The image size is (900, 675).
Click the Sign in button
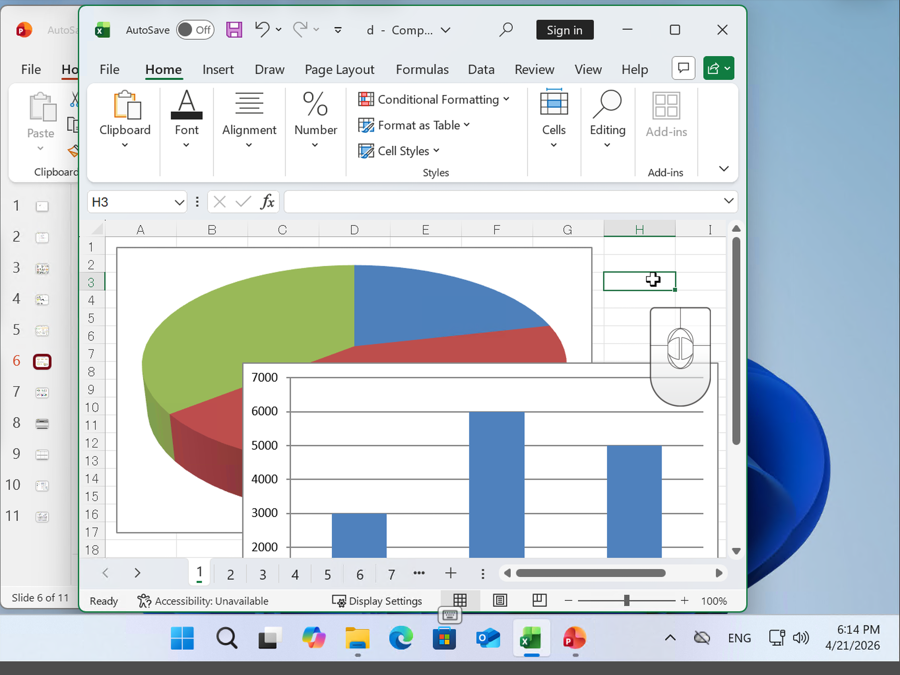(565, 30)
